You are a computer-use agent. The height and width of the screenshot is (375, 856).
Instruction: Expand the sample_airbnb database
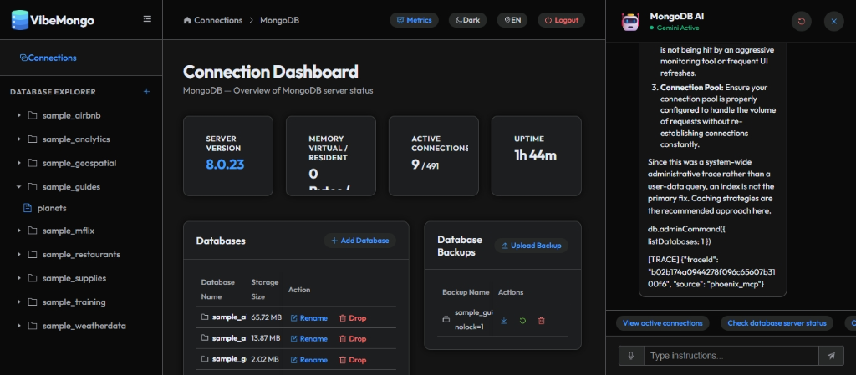[19, 115]
